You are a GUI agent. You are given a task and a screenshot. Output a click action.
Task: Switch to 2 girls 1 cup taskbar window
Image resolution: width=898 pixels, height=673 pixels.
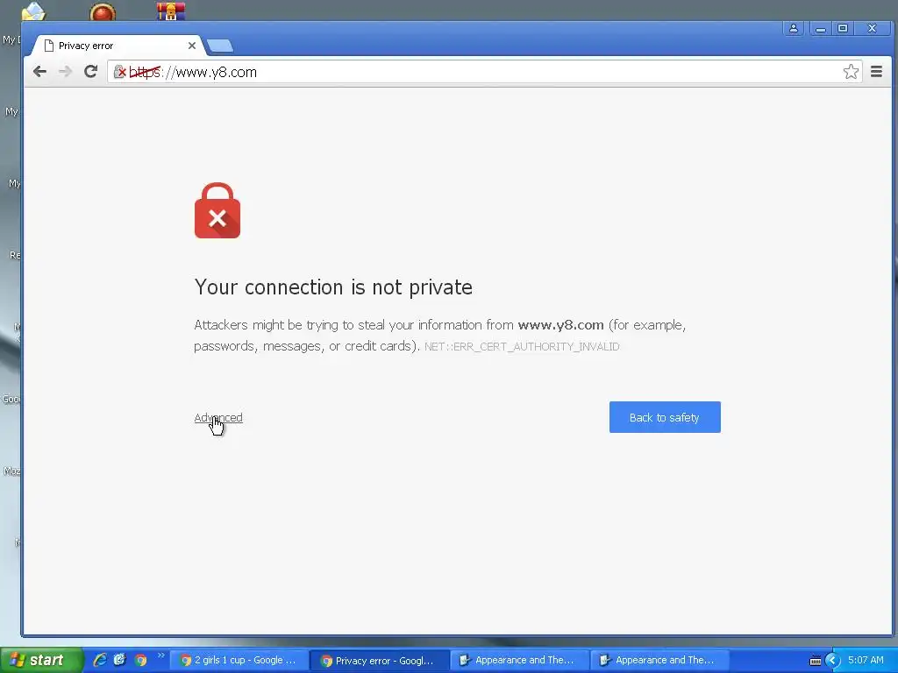(x=239, y=661)
